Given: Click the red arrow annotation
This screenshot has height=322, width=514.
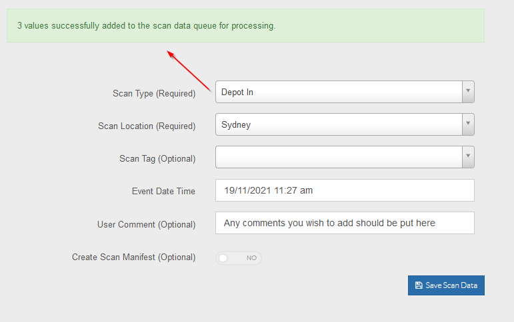Looking at the screenshot, I should [189, 71].
